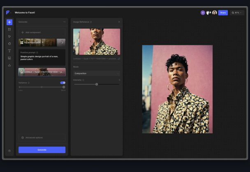Viewport: 250px width, 172px height.
Task: Select the Generate sparkle tool in sidebar
Action: tap(9, 22)
